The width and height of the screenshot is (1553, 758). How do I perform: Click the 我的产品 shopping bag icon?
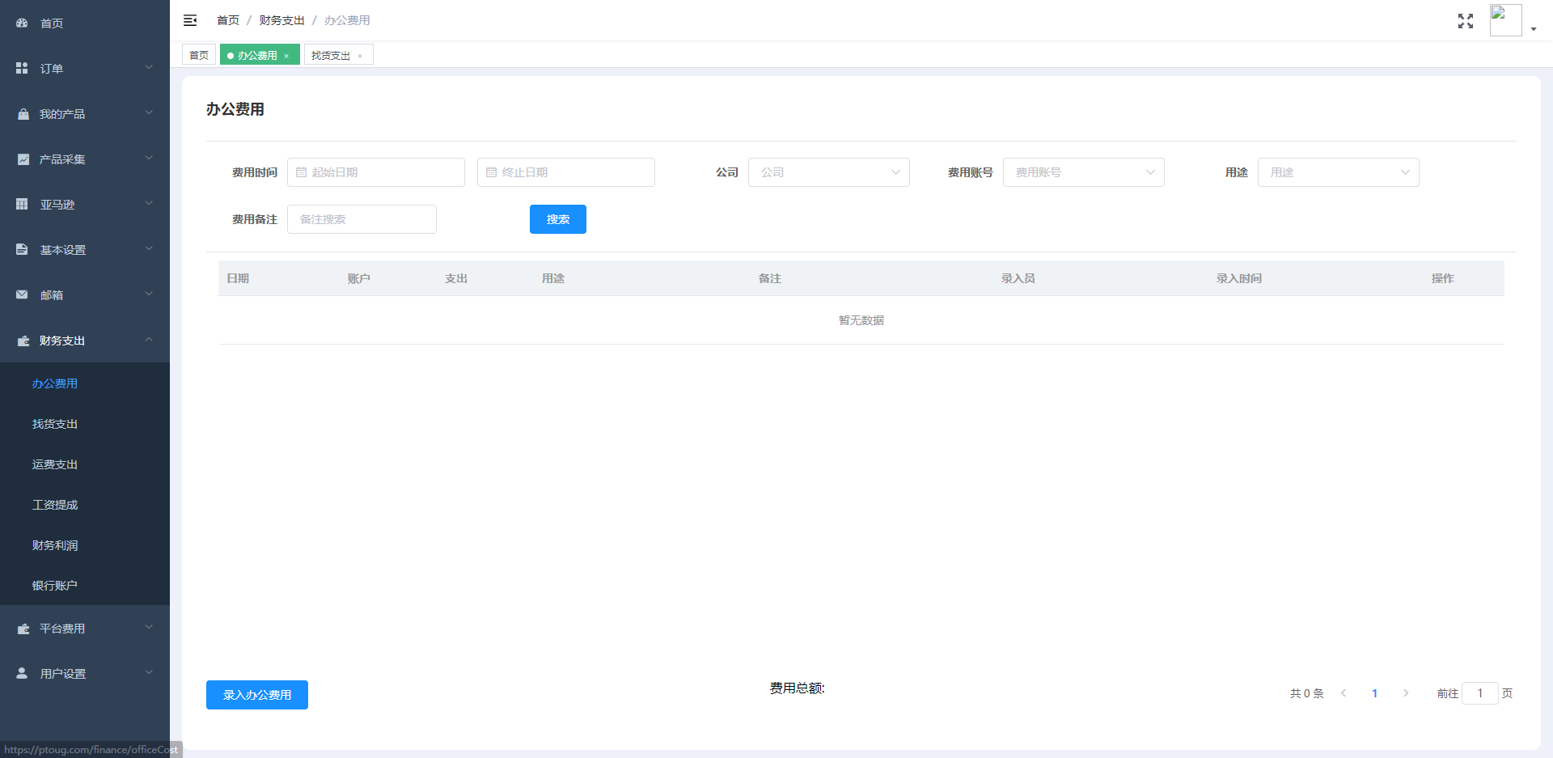[x=23, y=114]
